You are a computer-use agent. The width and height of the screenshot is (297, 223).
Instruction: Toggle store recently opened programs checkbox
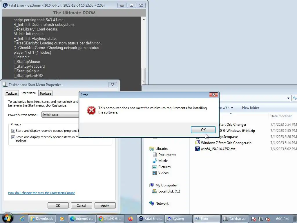point(13,131)
